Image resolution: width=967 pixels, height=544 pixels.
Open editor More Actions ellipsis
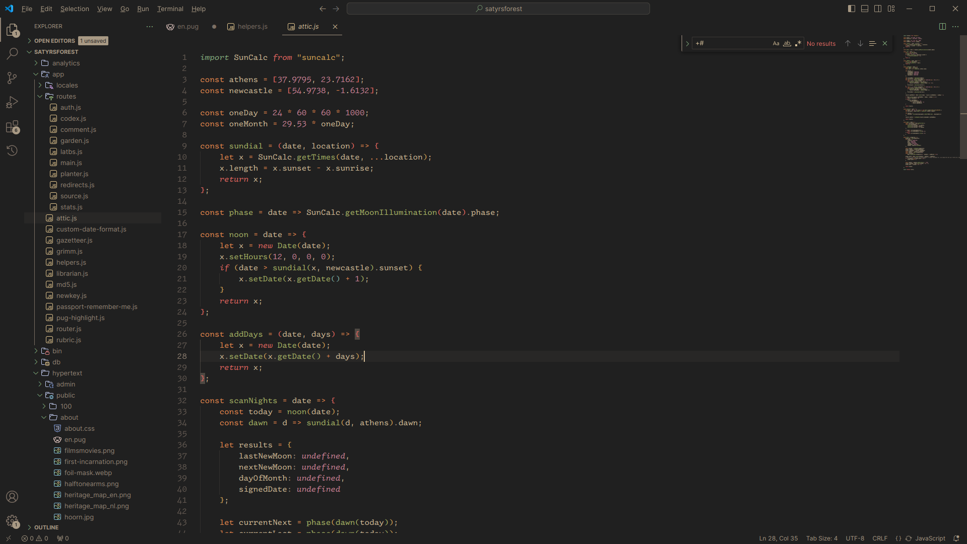[955, 26]
